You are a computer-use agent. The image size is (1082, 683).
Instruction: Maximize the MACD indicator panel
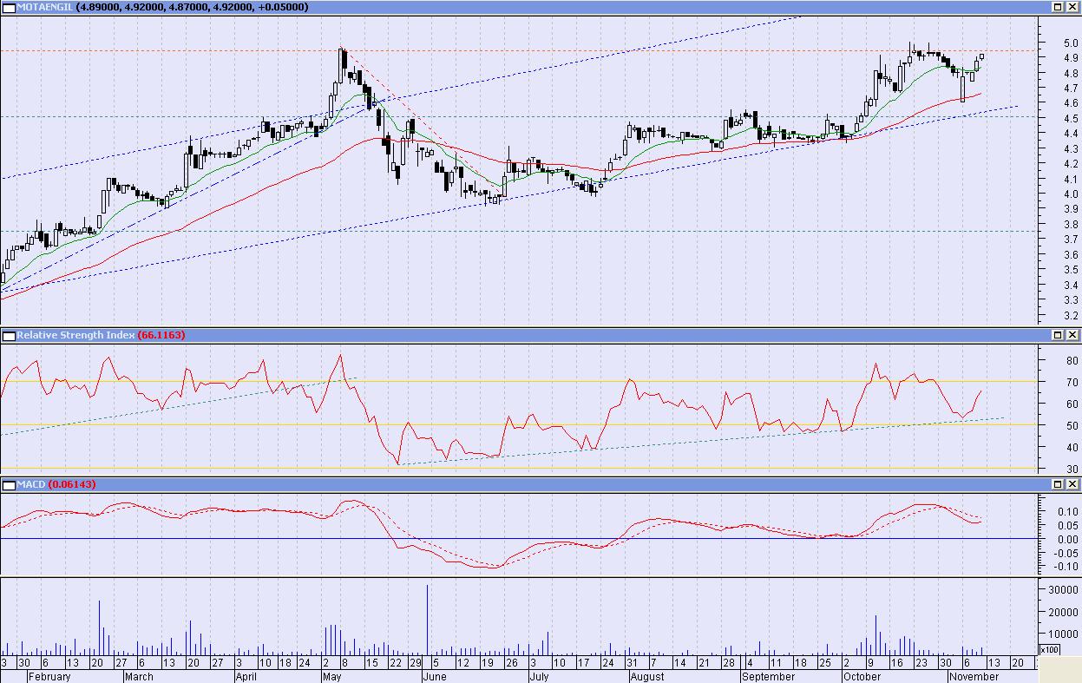coord(1058,483)
